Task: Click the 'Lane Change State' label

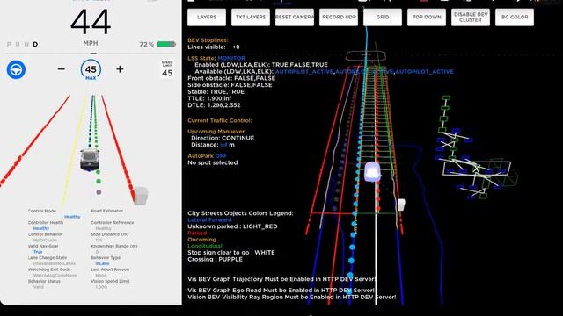Action: pyautogui.click(x=47, y=257)
